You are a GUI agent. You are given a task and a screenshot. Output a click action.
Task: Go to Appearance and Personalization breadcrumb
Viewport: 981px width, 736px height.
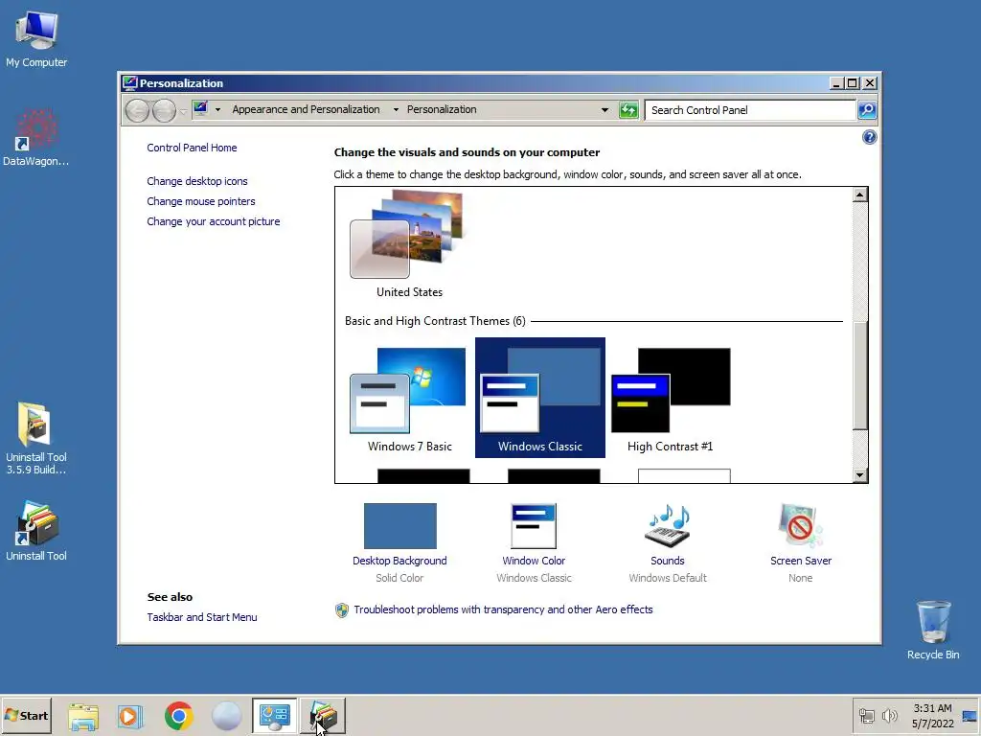[306, 109]
